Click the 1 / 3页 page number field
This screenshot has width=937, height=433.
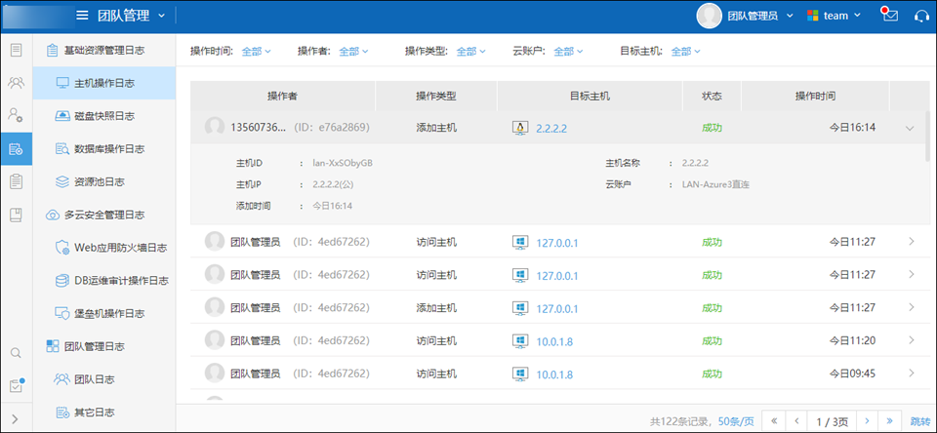832,420
